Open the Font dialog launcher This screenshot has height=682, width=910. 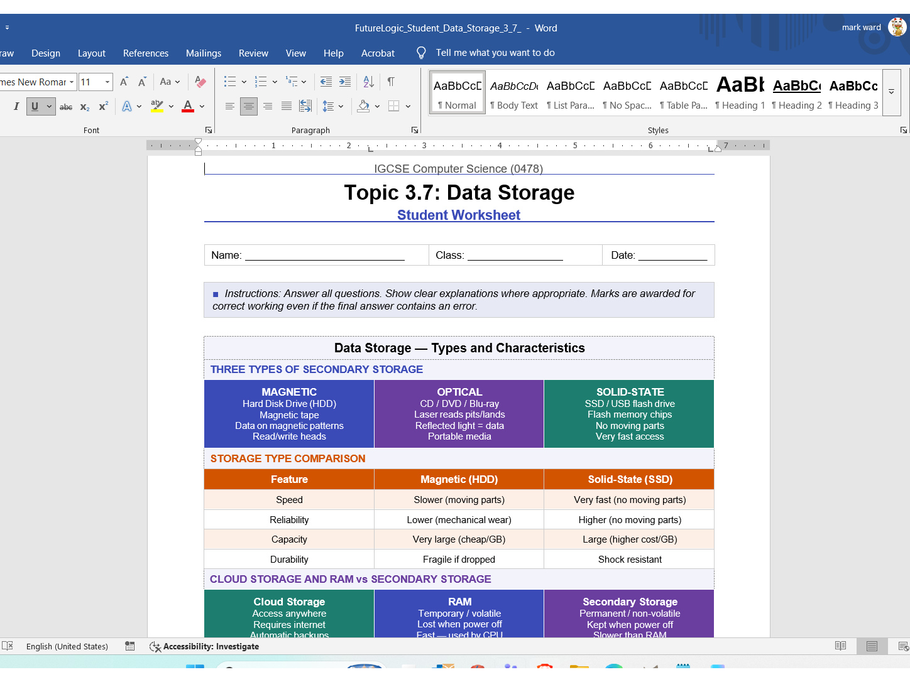[x=209, y=130]
